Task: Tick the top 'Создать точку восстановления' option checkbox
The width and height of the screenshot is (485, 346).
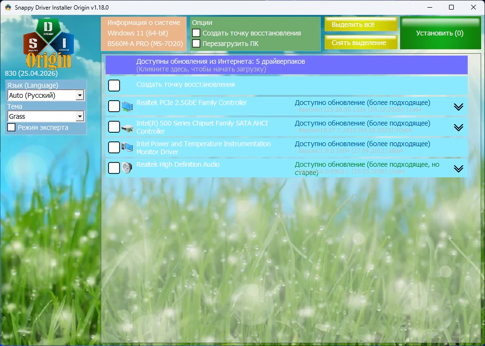Action: click(196, 33)
